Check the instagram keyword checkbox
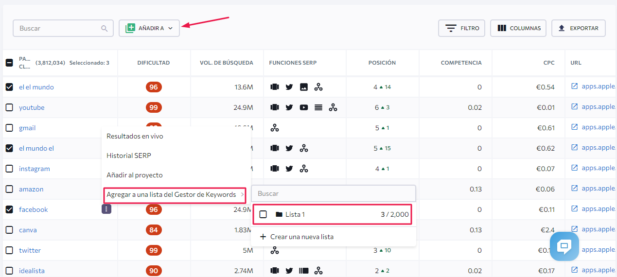The height and width of the screenshot is (277, 617). (9, 169)
